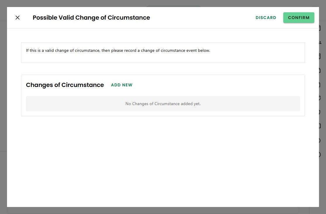Open the topmost clipboard icon in right sidebar
This screenshot has height=214, width=326.
click(x=320, y=28)
